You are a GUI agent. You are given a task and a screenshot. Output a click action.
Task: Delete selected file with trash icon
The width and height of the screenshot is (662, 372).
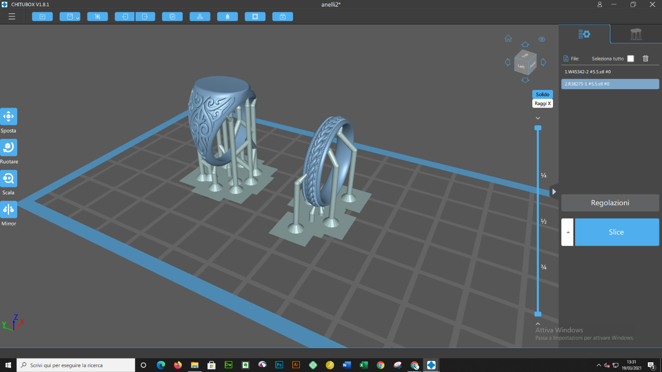point(646,59)
